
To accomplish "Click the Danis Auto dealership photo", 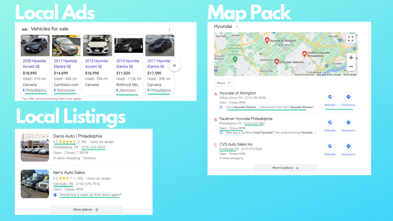I will pos(35,147).
